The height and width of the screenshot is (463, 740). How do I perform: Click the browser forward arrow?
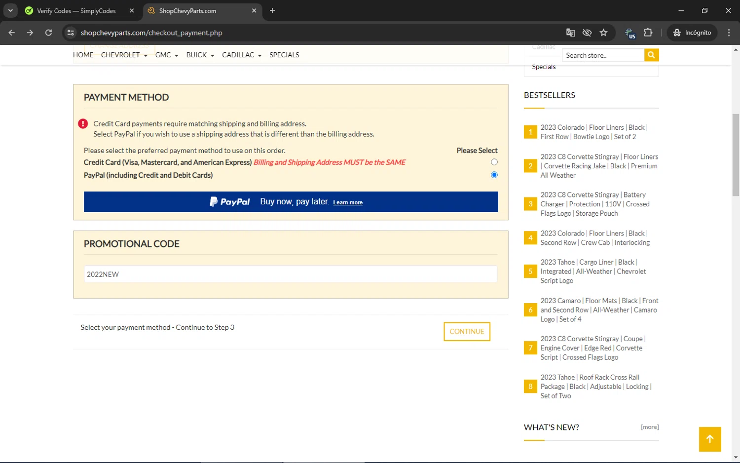tap(30, 33)
